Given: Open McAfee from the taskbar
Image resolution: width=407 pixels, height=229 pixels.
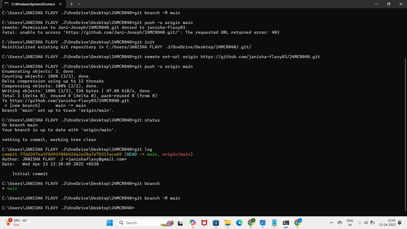Looking at the screenshot, I should [x=205, y=223].
